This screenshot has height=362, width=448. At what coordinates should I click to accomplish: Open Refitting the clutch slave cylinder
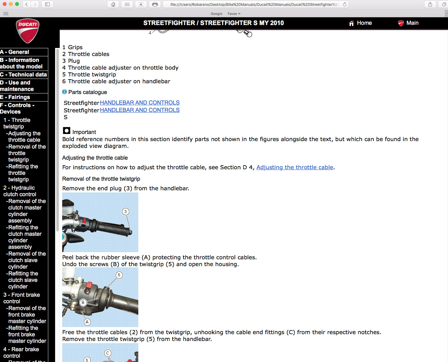(x=22, y=280)
